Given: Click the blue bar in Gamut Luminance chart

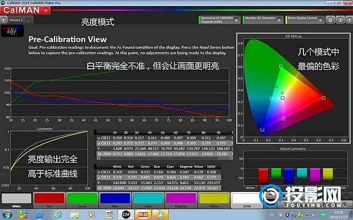Looking at the screenshot, I should tap(289, 175).
